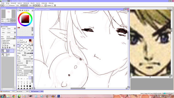Hide Layer1 with its eye icon
This screenshot has width=174, height=98.
click(x=3, y=50)
